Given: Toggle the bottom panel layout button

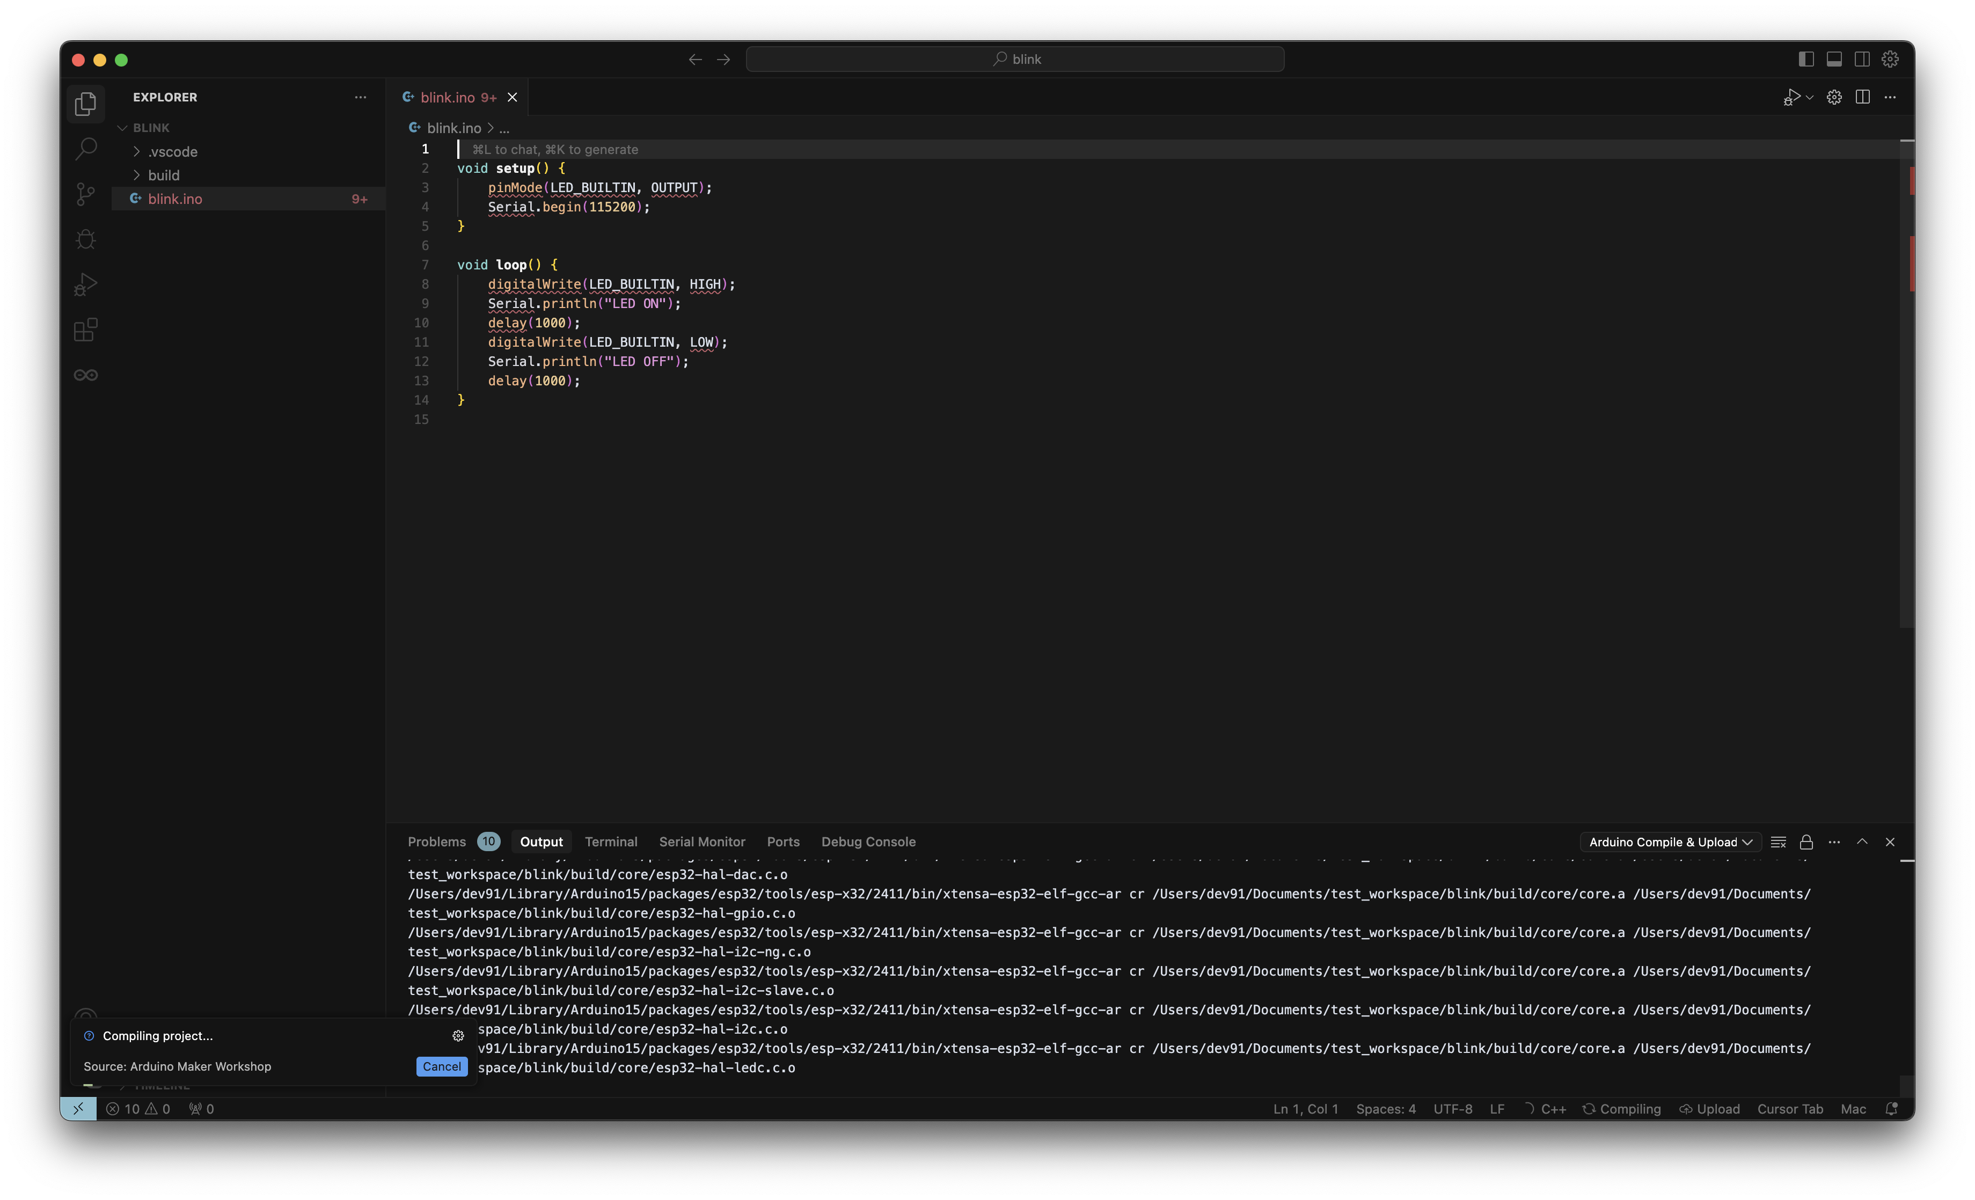Looking at the screenshot, I should [1834, 60].
